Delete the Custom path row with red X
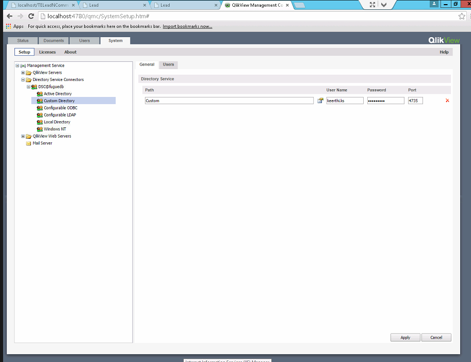This screenshot has height=362, width=471. [447, 101]
